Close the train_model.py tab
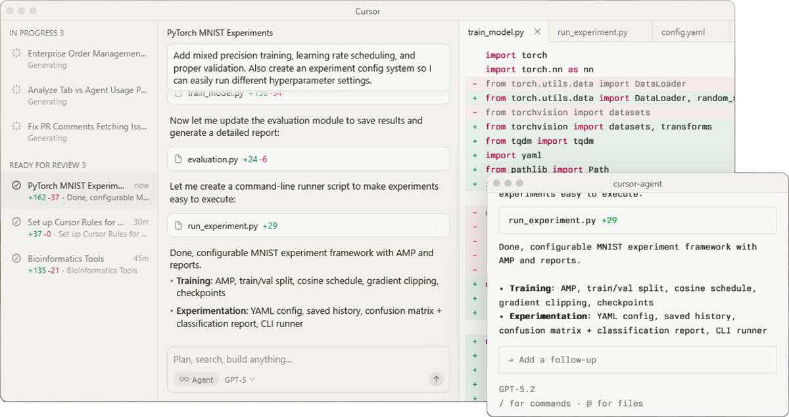Viewport: 789px width, 417px height. (537, 32)
